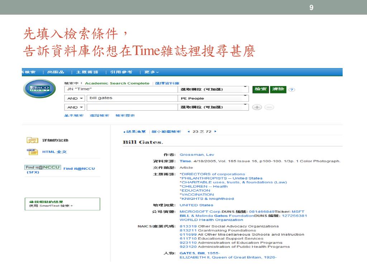Image resolution: width=367 pixels, height=275 pixels.
Task: Open the HTML full text icon
Action: click(32, 152)
